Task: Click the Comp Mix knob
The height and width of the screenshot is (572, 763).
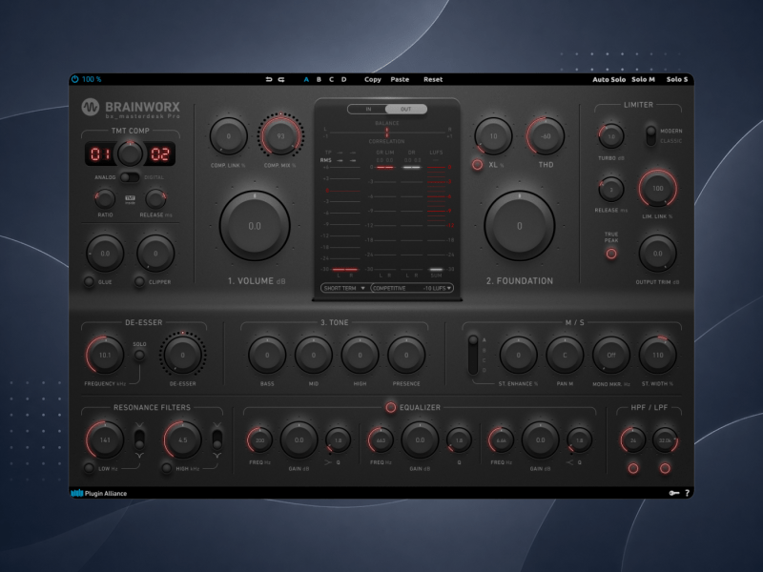Action: [x=280, y=135]
